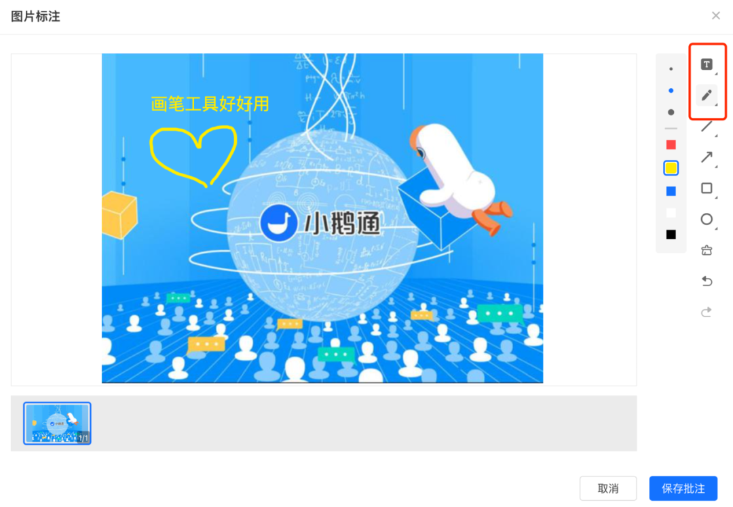733x507 pixels.
Task: Click the redo arrow icon
Action: [x=707, y=312]
